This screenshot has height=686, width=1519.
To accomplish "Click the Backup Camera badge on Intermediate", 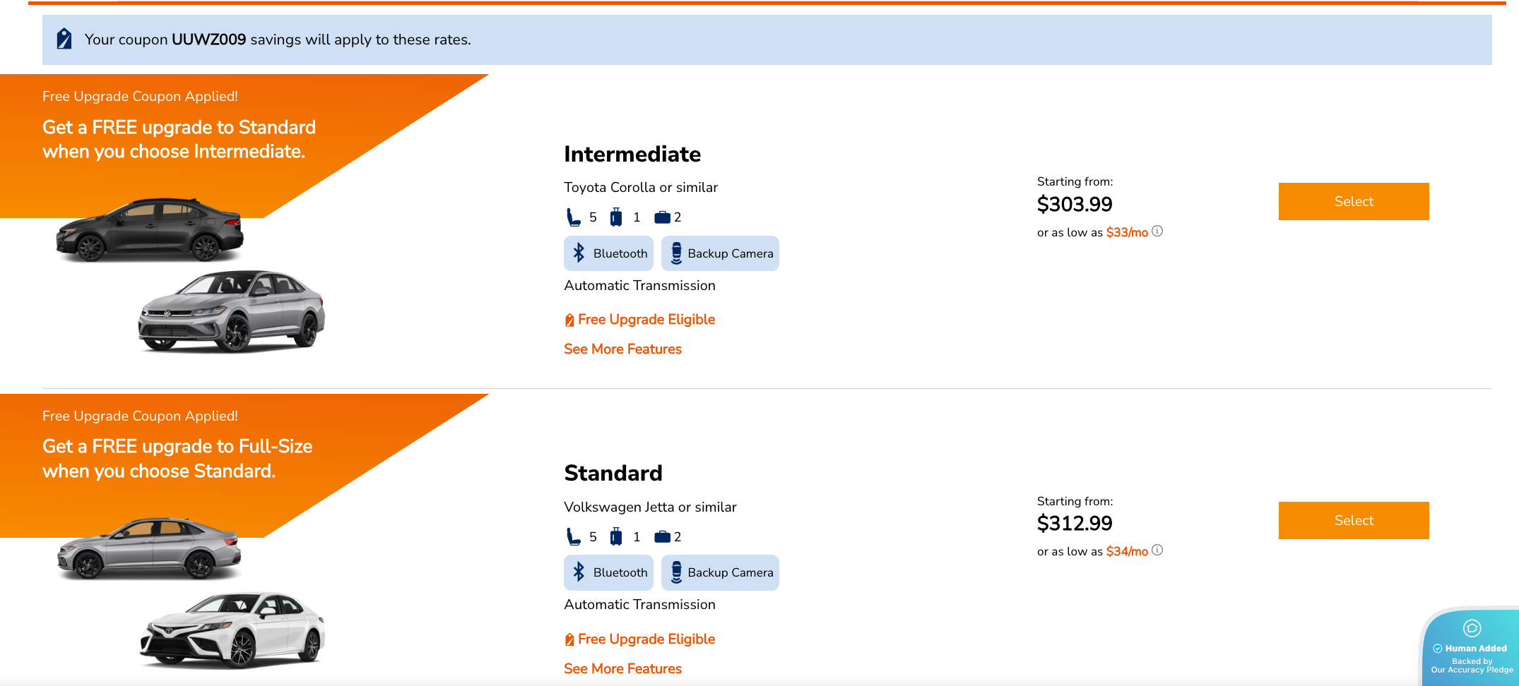I will pos(719,253).
